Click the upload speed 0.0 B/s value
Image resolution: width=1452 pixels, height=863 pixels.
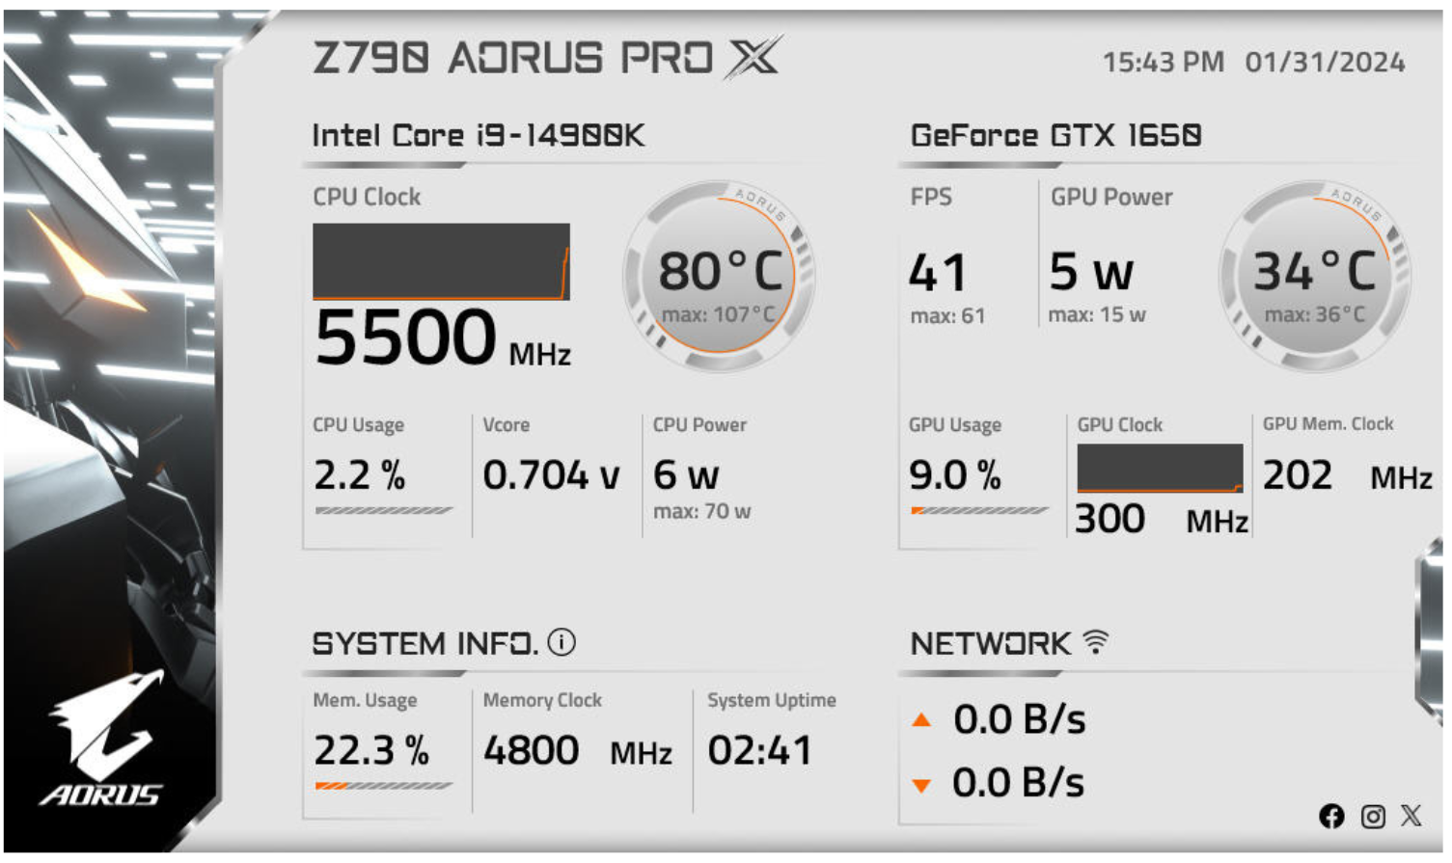(x=1020, y=719)
